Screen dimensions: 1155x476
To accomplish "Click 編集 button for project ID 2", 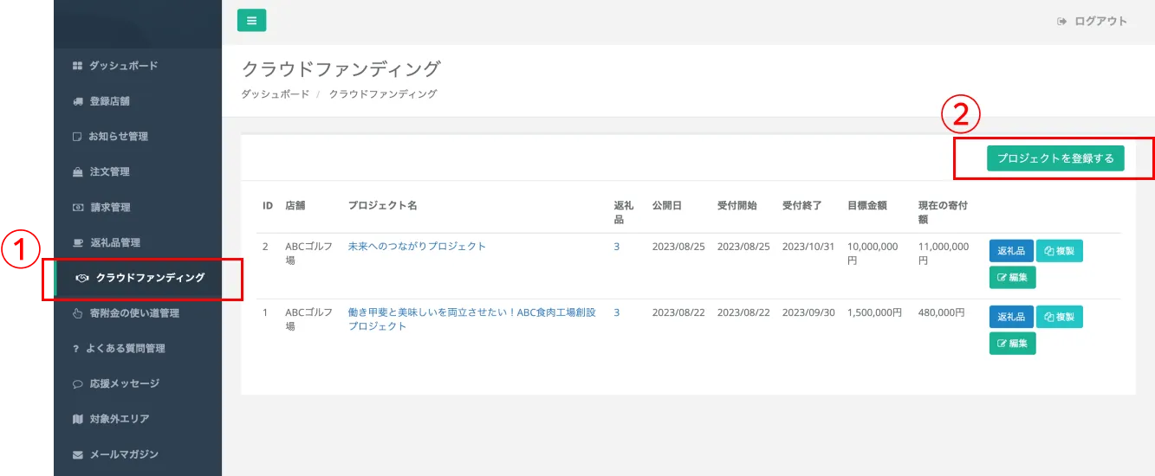I will pyautogui.click(x=1012, y=278).
